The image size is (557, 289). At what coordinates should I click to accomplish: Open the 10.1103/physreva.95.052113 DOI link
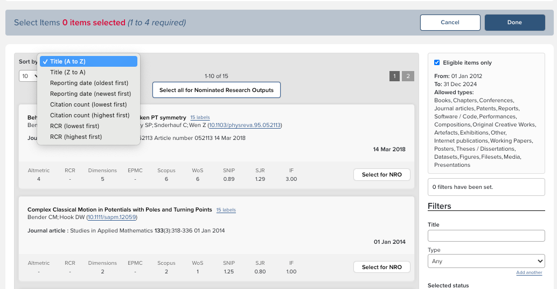pos(245,125)
